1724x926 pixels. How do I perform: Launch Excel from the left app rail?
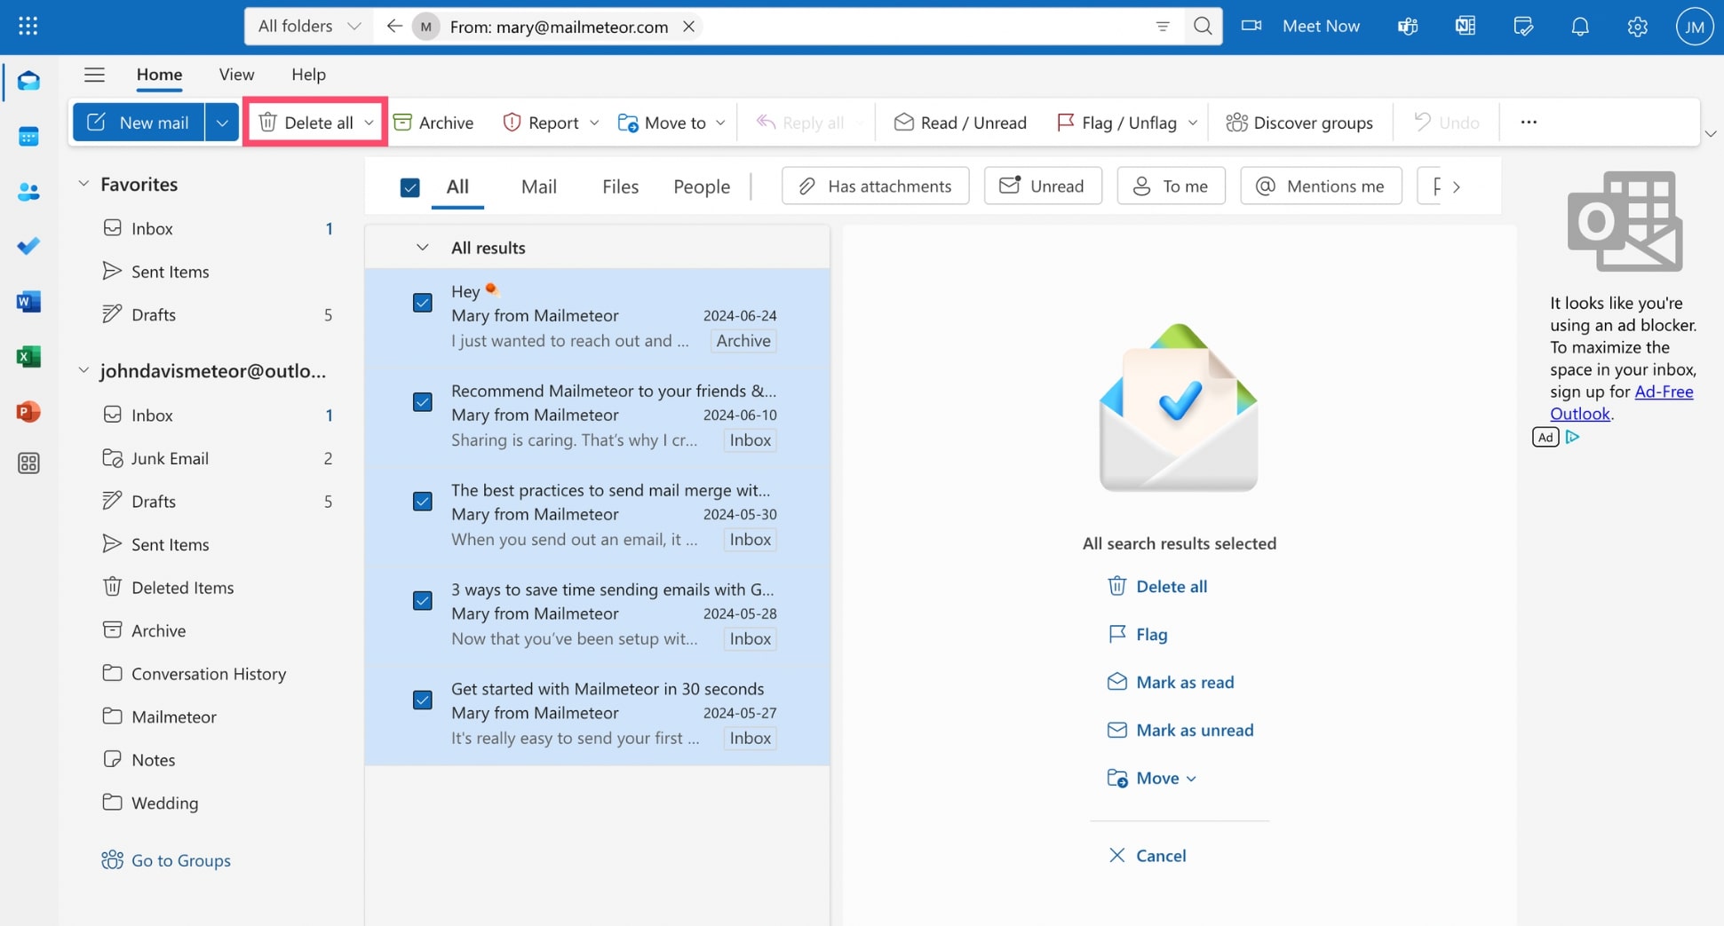pos(28,357)
